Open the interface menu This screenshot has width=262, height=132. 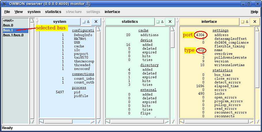tap(112, 12)
